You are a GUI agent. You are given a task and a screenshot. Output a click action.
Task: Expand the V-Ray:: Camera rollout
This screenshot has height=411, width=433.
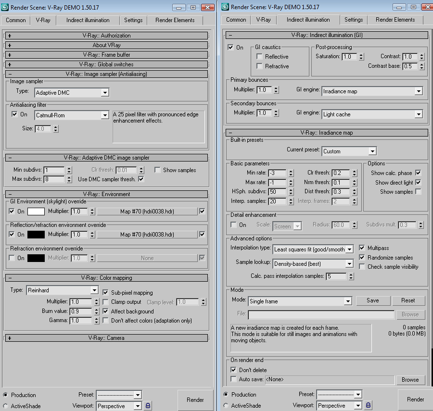(107, 338)
